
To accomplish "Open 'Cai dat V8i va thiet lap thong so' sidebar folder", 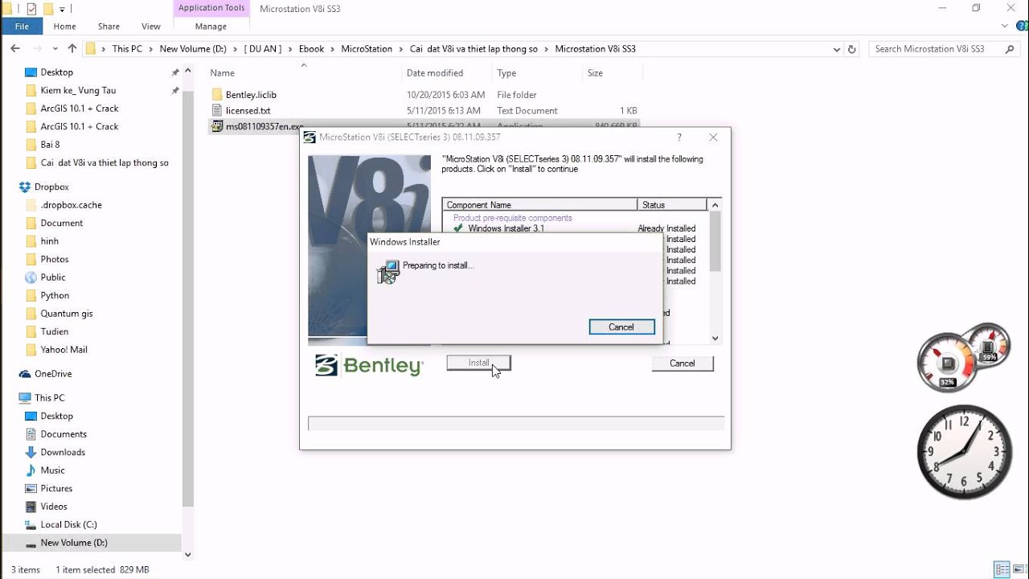I will pos(105,163).
